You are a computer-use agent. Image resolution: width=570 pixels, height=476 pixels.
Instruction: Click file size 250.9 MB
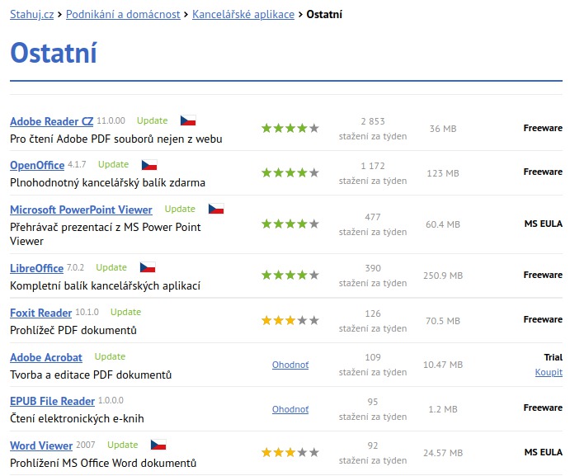443,276
